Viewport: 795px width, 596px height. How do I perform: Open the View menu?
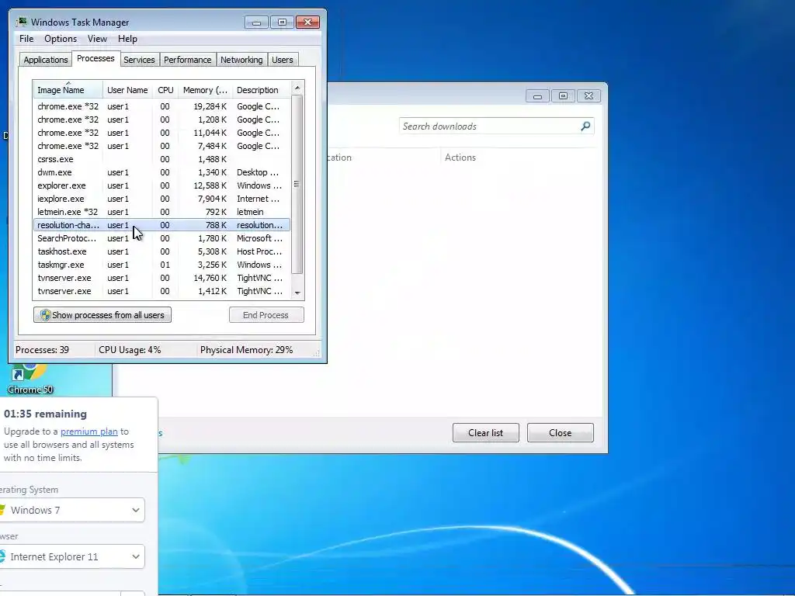coord(97,39)
